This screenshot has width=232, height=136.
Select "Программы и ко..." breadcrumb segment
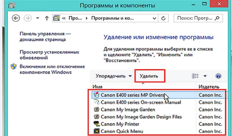tap(112, 18)
